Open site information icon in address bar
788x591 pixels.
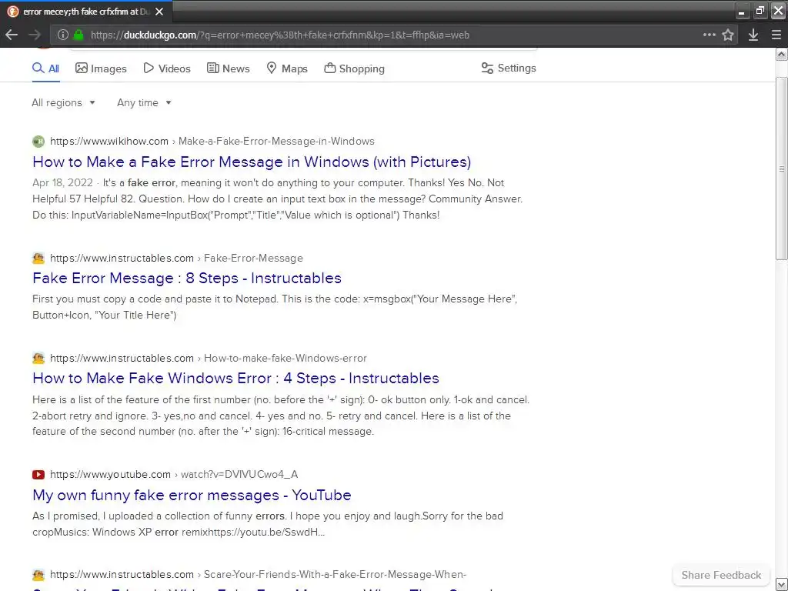pyautogui.click(x=63, y=35)
